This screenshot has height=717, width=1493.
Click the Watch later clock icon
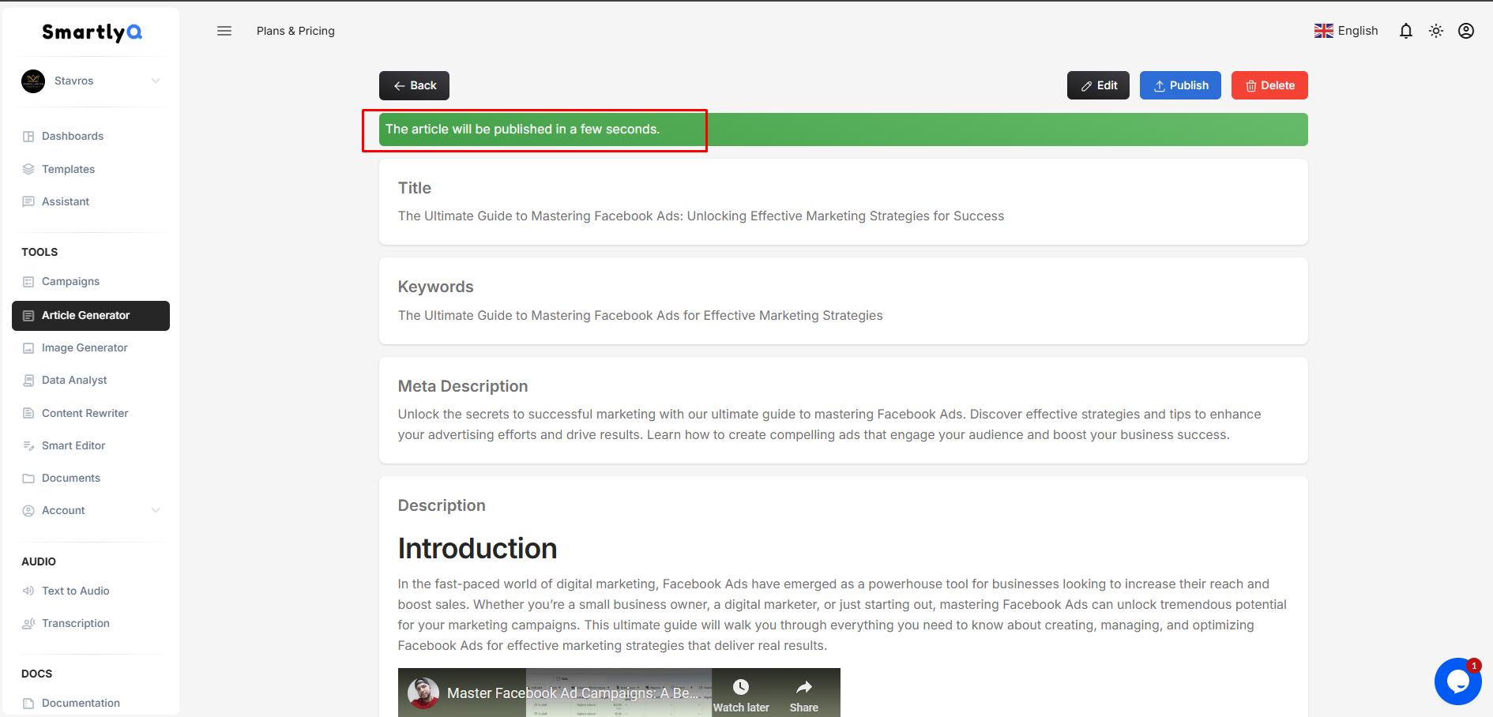click(741, 687)
